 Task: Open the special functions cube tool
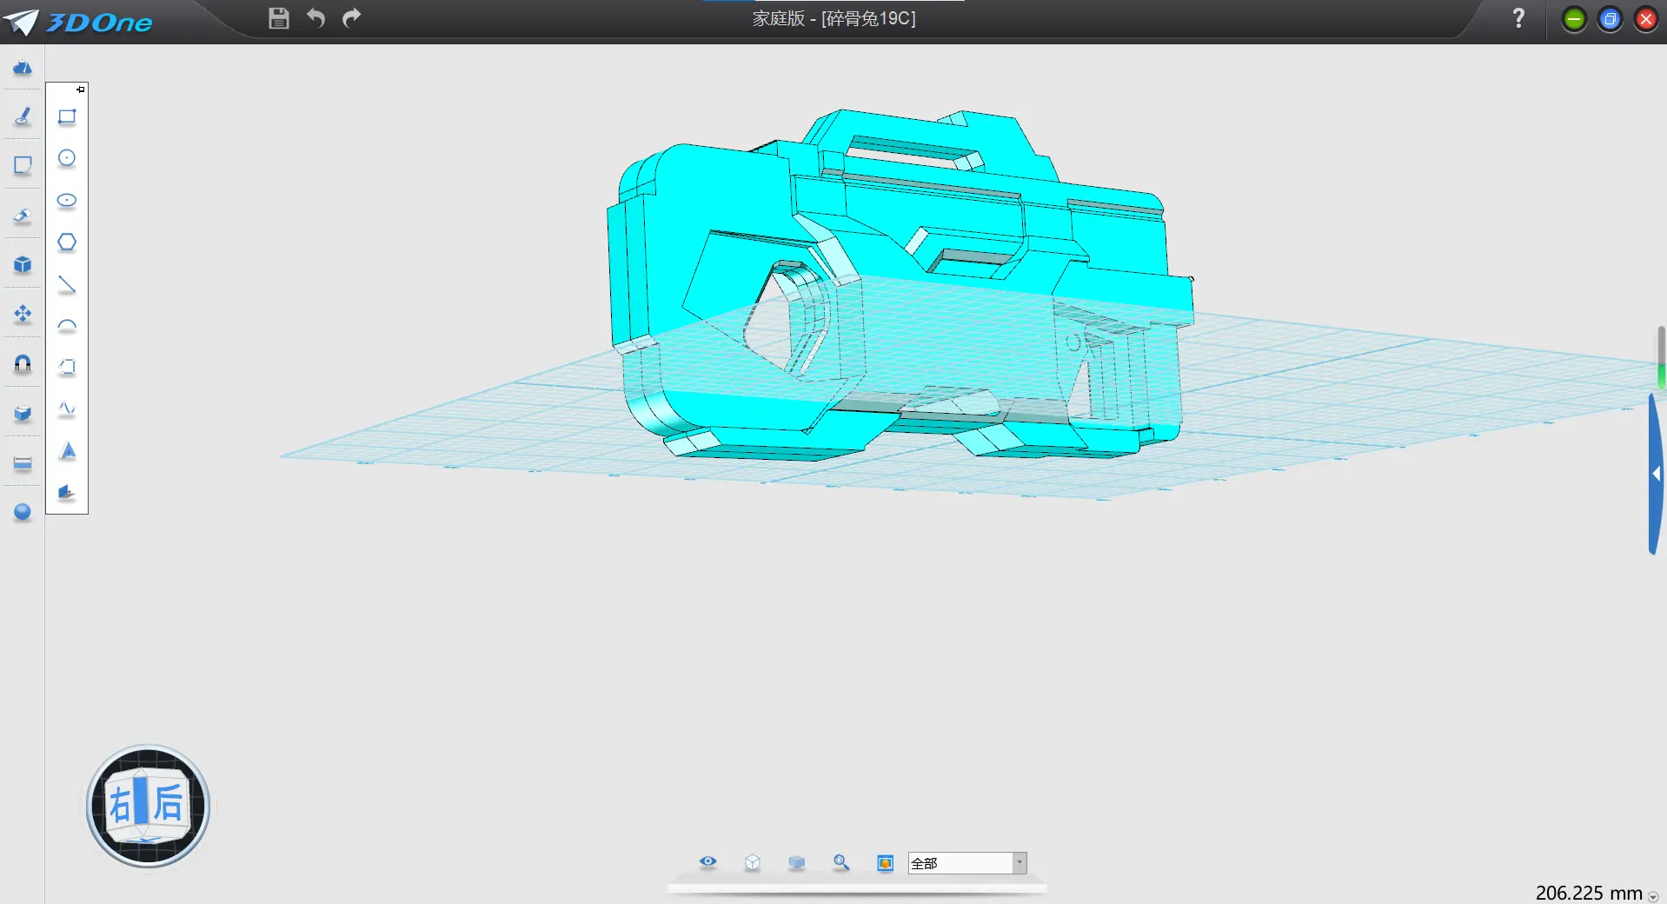point(23,264)
